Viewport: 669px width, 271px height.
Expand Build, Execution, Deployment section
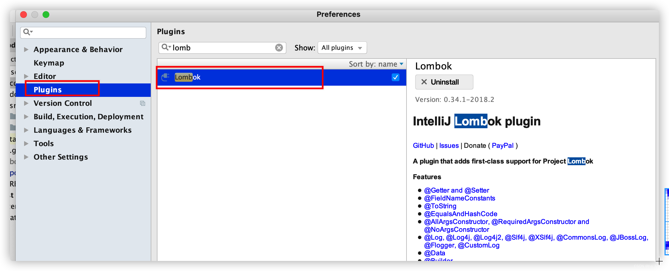26,116
